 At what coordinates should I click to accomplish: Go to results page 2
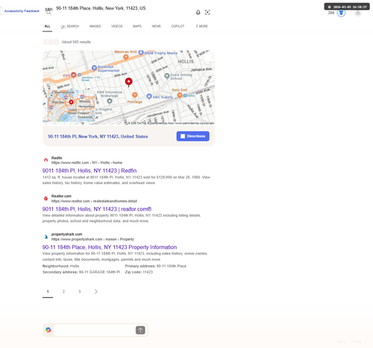(x=63, y=291)
